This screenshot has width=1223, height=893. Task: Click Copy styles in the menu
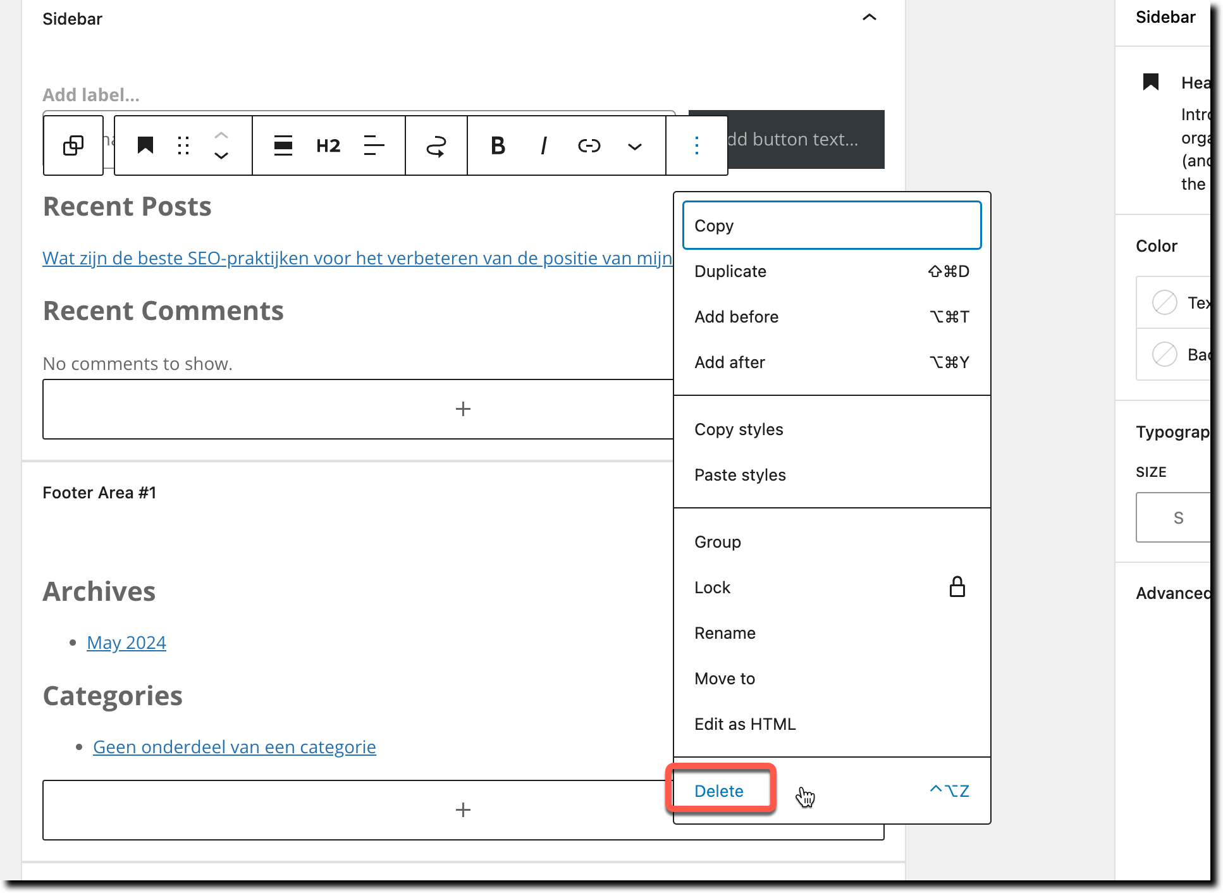(x=832, y=429)
